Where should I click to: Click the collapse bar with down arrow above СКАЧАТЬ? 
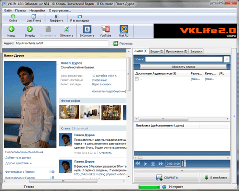182,170
